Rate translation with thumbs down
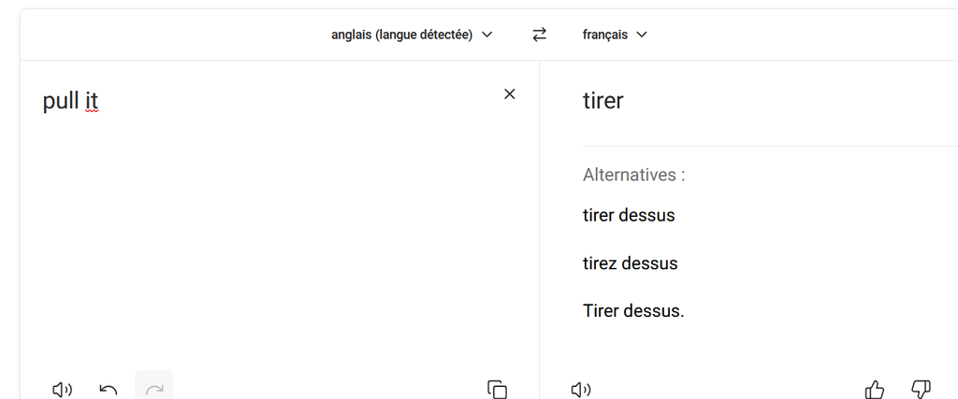958x399 pixels. click(921, 390)
